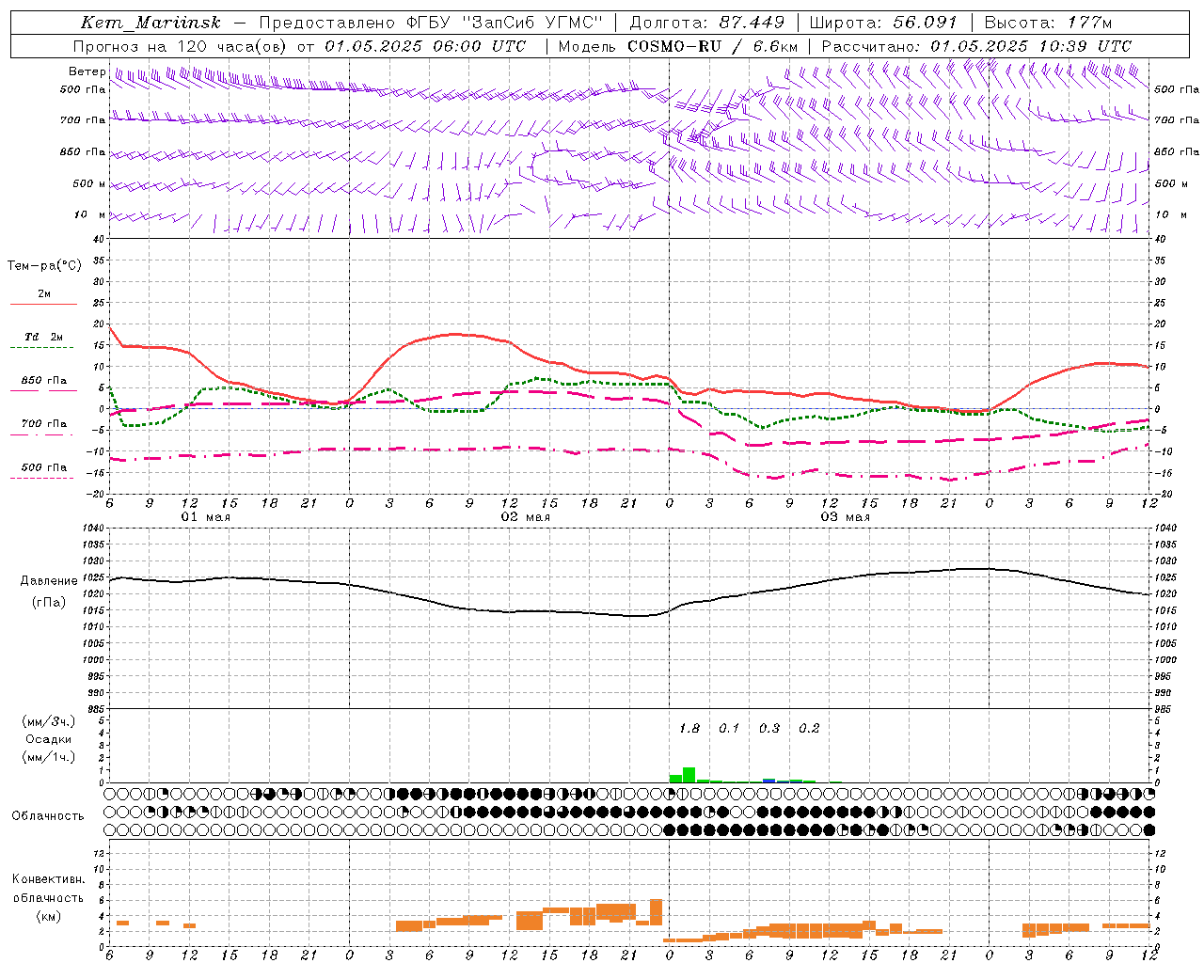Click the '0.3' precipitation amount value
The image size is (1204, 963).
(769, 729)
